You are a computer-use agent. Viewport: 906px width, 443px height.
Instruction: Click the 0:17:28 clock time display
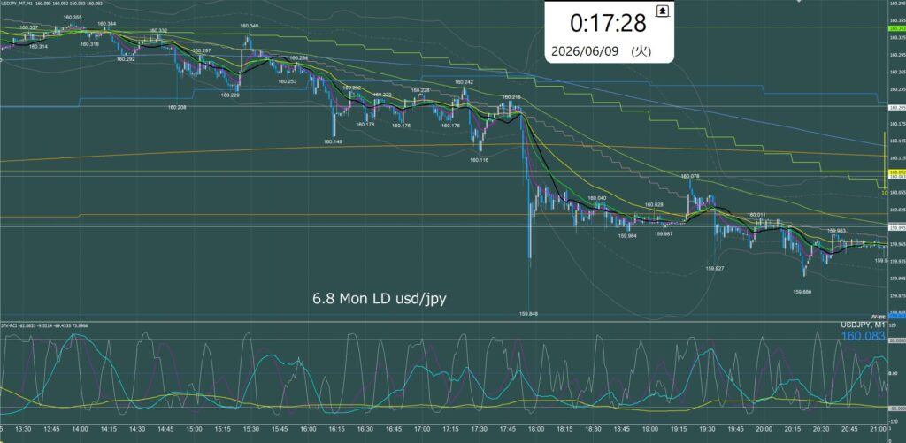pos(607,23)
